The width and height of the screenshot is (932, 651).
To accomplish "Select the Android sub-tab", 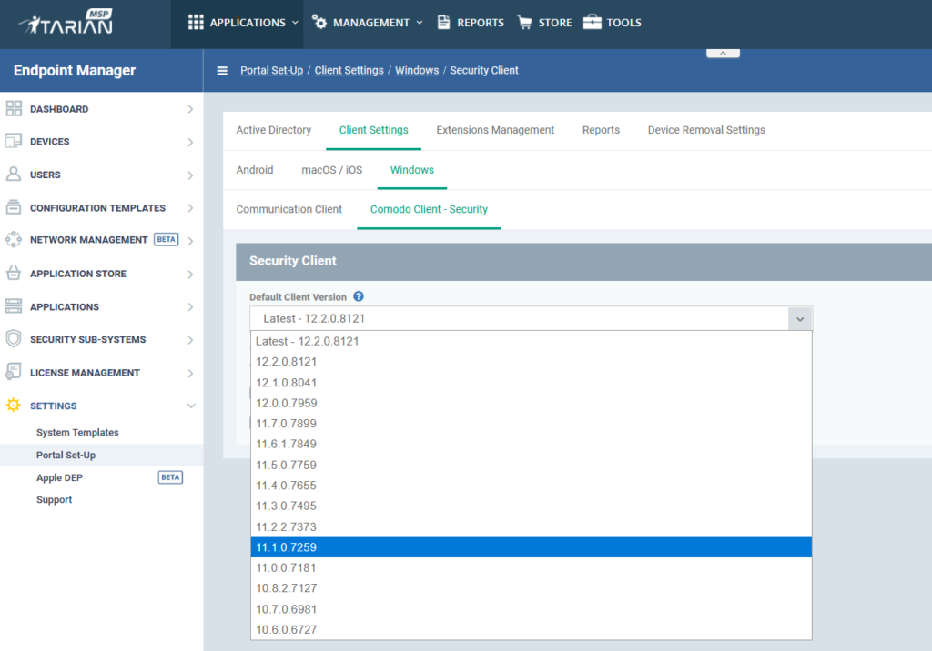I will click(x=255, y=170).
